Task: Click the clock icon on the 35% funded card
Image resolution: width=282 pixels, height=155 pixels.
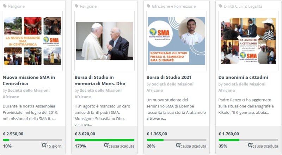Action: 250,145
